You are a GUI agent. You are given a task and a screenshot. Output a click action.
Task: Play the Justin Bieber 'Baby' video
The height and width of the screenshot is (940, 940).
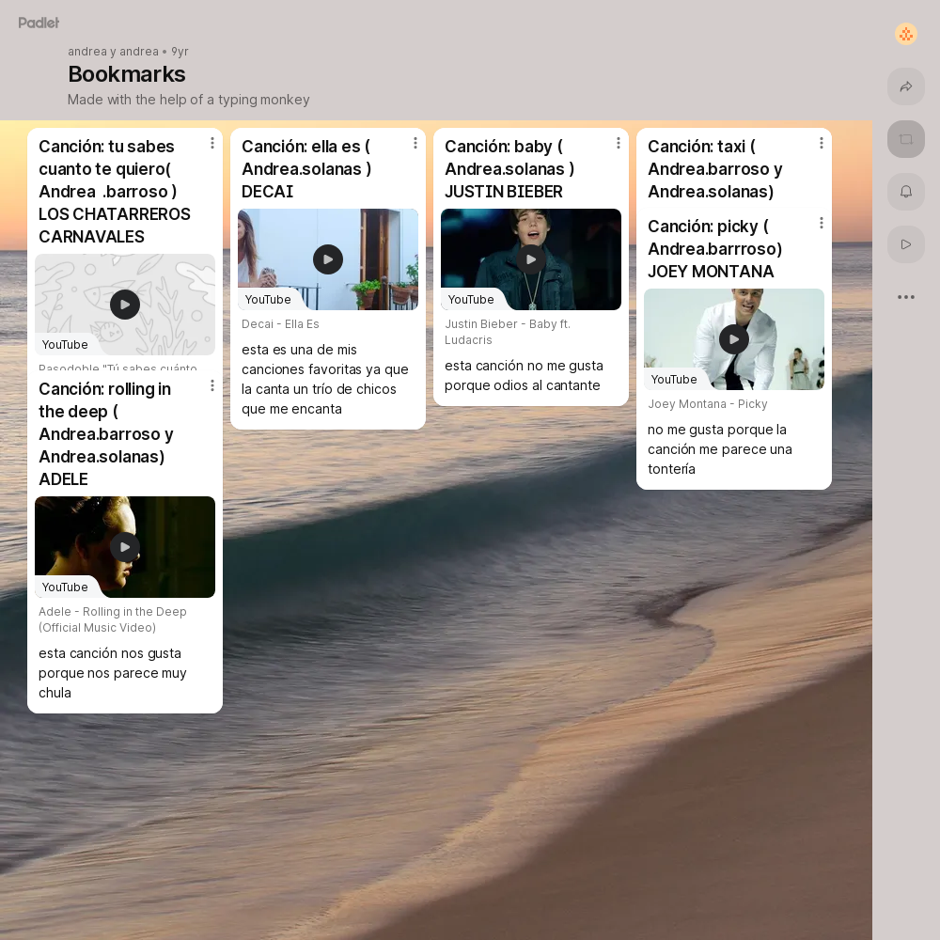click(531, 259)
